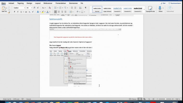The width and height of the screenshot is (183, 103).
Task: Expand the styles gallery arrow
Action: (144, 9)
